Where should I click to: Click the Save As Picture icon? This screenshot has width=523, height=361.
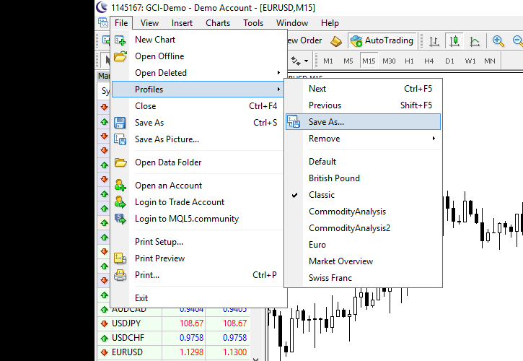[120, 139]
